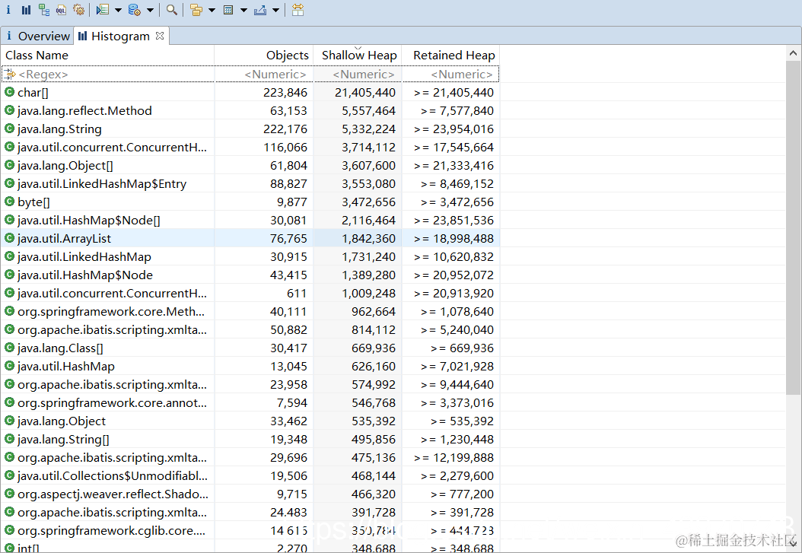The height and width of the screenshot is (553, 802).
Task: Open Thread Overview gears icon
Action: click(x=79, y=10)
